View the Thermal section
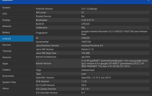Image resolution: width=152 pixels, height=96 pixels. coord(17,51)
